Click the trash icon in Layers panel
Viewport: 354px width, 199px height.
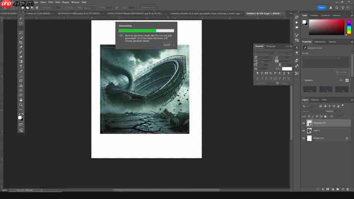pos(348,189)
